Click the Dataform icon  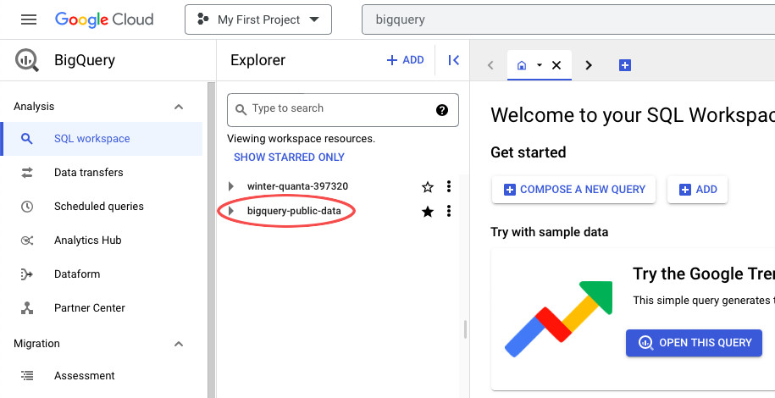(x=27, y=274)
